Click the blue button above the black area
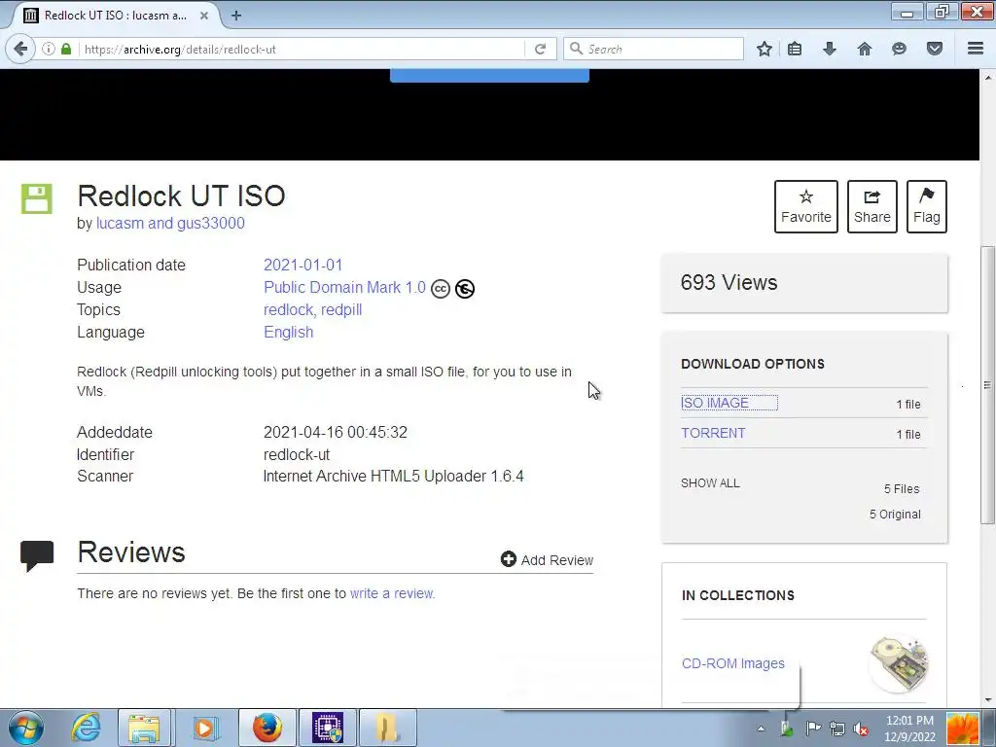996x747 pixels. tap(489, 75)
